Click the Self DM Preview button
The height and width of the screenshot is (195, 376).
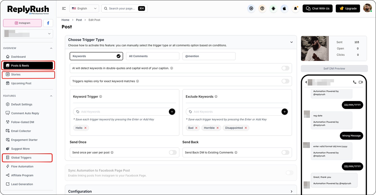334,69
